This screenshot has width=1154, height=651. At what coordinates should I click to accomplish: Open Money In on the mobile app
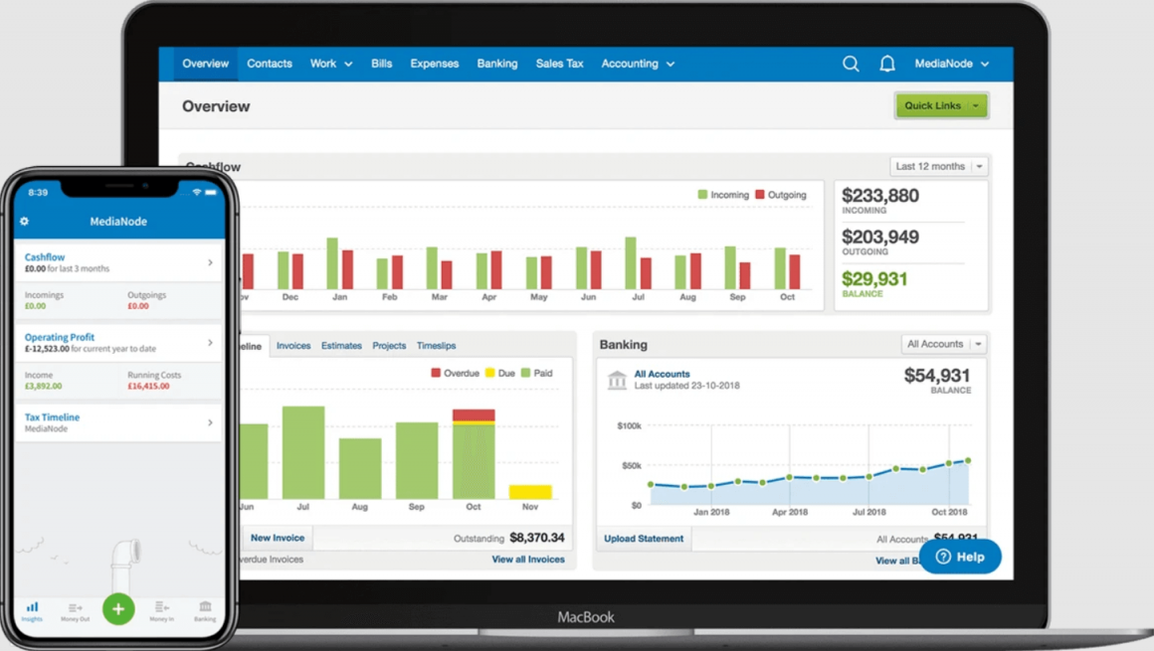tap(161, 609)
